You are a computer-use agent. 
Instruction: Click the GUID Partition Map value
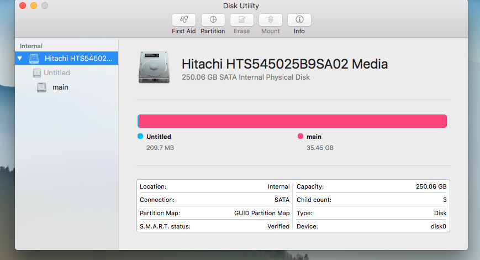262,213
